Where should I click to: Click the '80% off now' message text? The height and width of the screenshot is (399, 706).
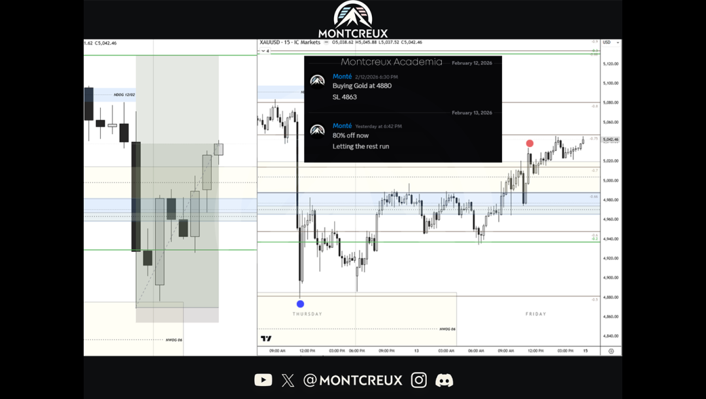350,135
